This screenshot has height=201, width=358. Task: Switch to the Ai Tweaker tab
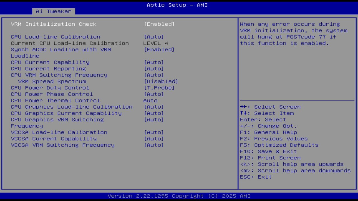[53, 11]
